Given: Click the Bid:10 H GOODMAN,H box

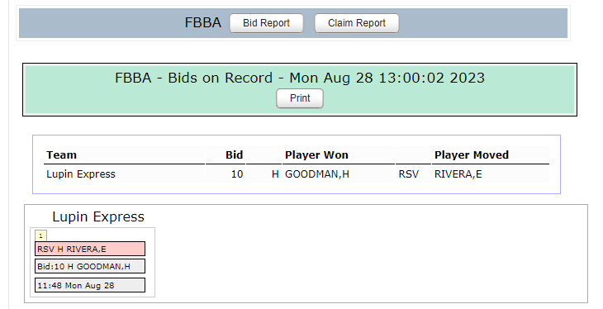Looking at the screenshot, I should pos(90,266).
